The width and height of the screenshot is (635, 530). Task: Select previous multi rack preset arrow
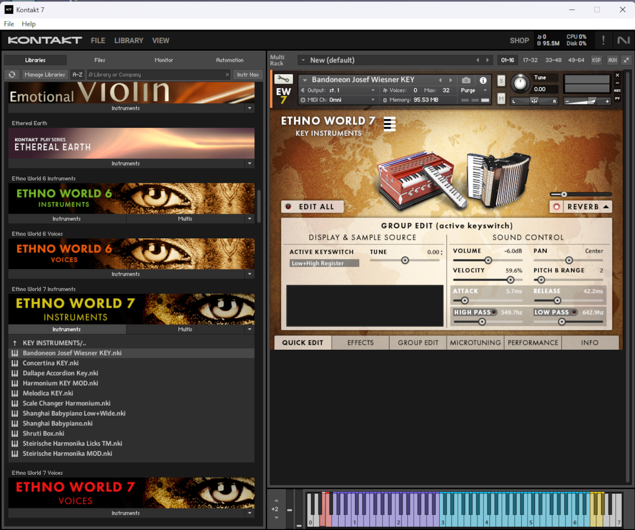pyautogui.click(x=478, y=60)
